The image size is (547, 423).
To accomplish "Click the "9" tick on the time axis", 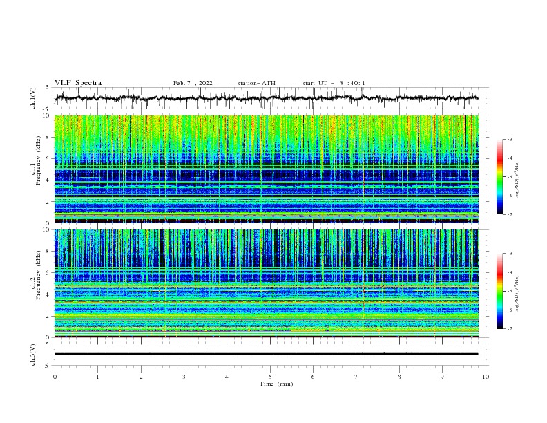I will coord(442,377).
